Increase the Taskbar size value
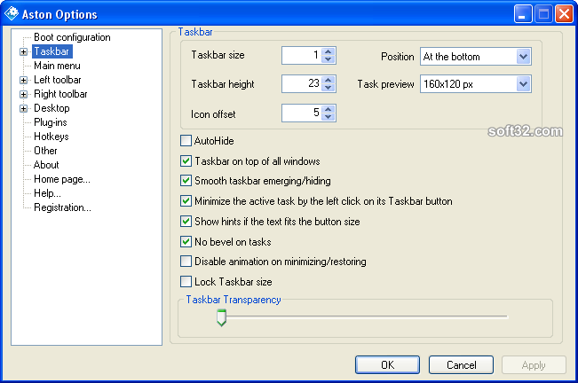The image size is (578, 383). 329,51
